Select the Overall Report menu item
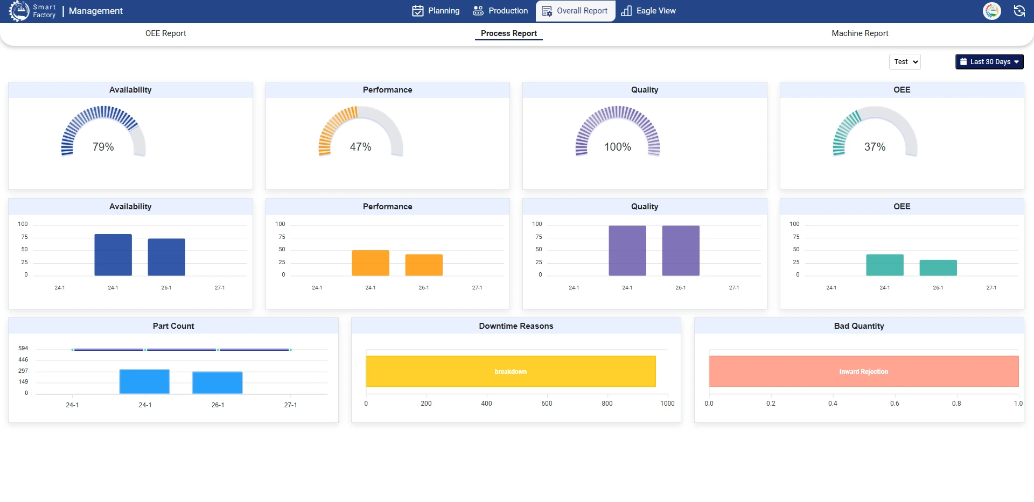This screenshot has width=1034, height=502. tap(575, 11)
